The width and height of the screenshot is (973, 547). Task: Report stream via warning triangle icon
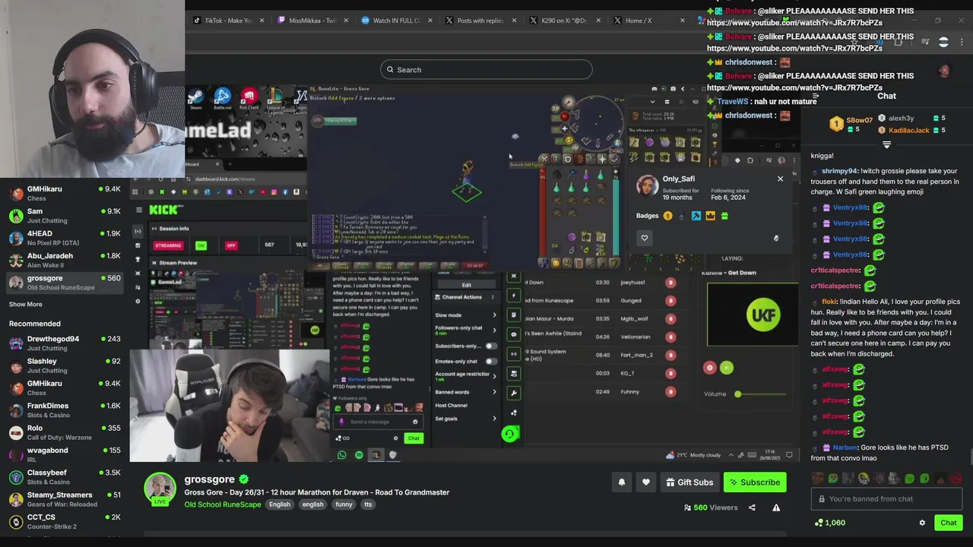(x=776, y=507)
